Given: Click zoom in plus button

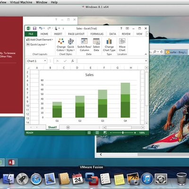Looking at the screenshot, I should pyautogui.click(x=135, y=133).
